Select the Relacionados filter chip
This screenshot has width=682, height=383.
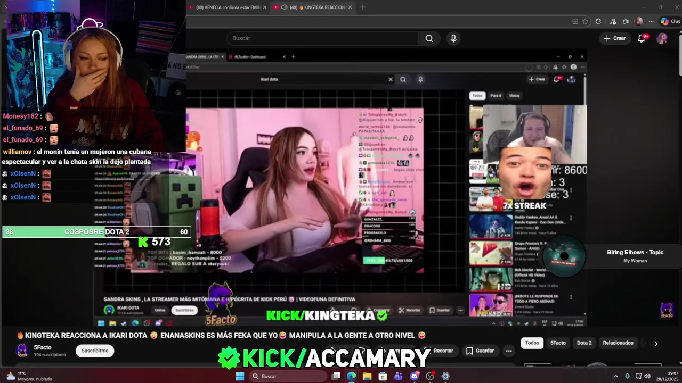pos(618,343)
